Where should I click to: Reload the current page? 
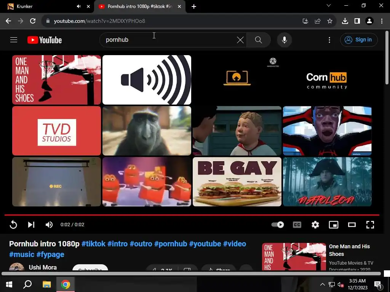tap(33, 21)
